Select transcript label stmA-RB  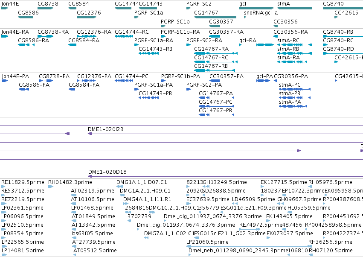point(288,49)
